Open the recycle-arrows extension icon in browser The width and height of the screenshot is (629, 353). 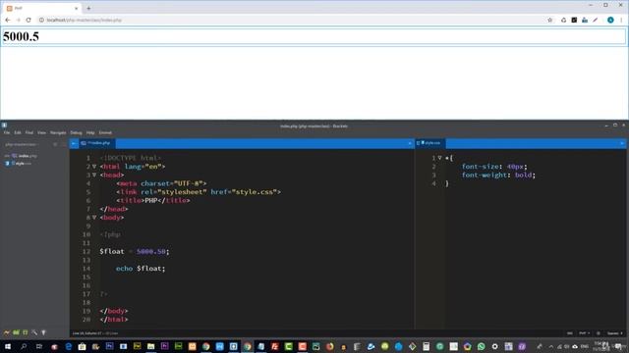pyautogui.click(x=563, y=20)
